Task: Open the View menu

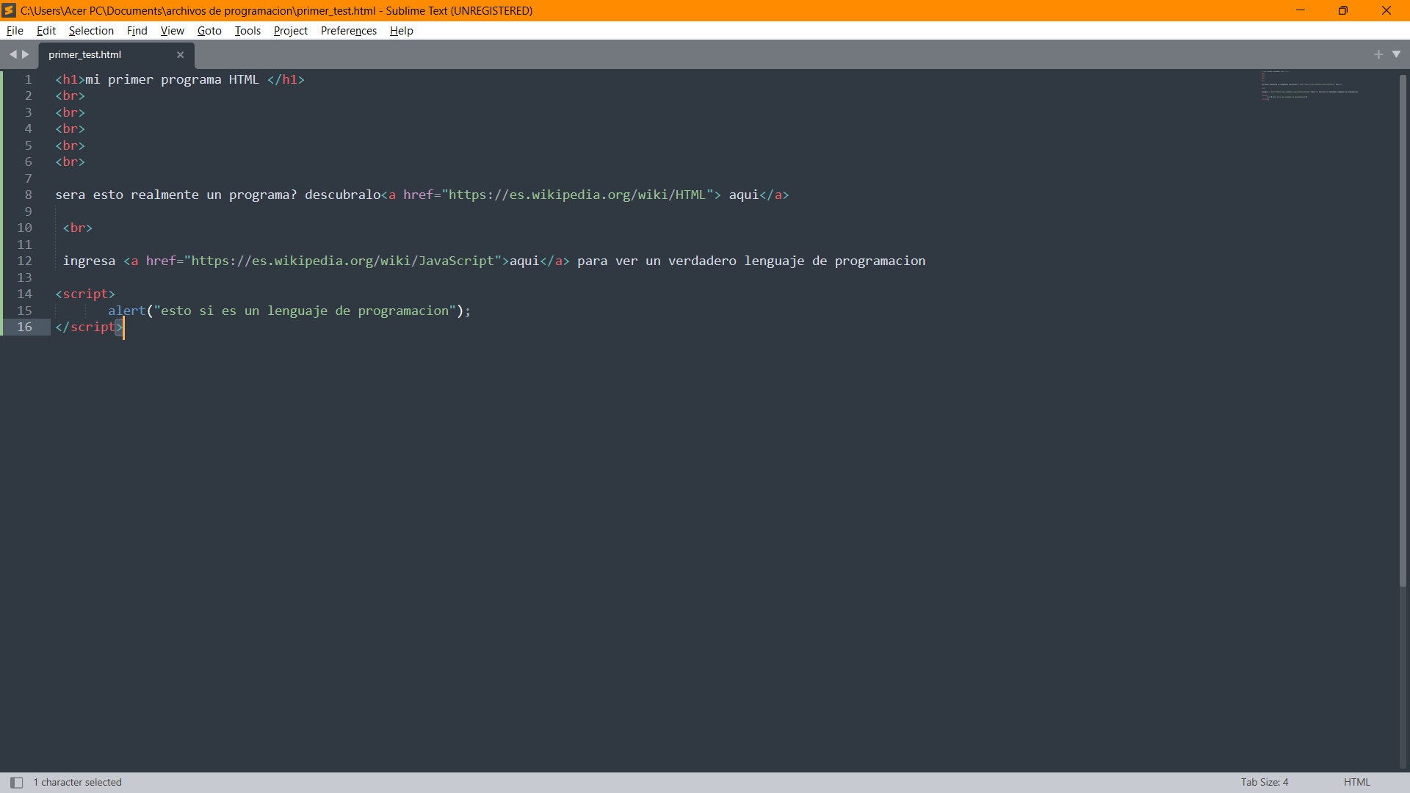Action: coord(172,31)
